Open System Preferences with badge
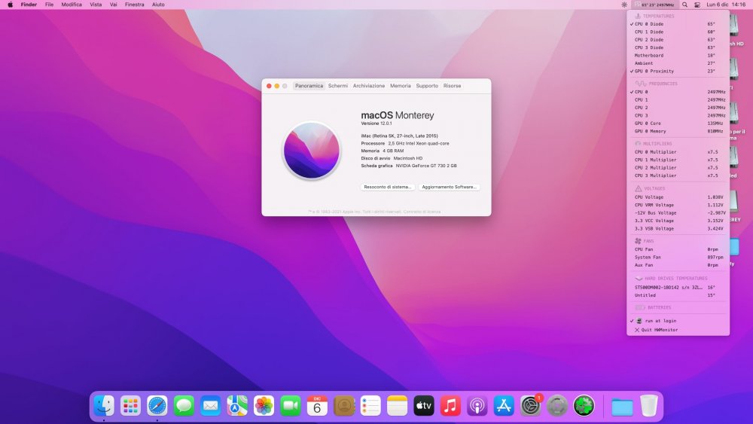 531,406
